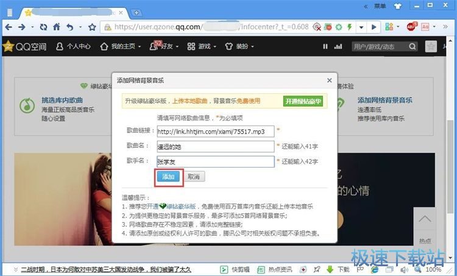
Task: Click the page back-to-top arrow
Action: point(425,219)
